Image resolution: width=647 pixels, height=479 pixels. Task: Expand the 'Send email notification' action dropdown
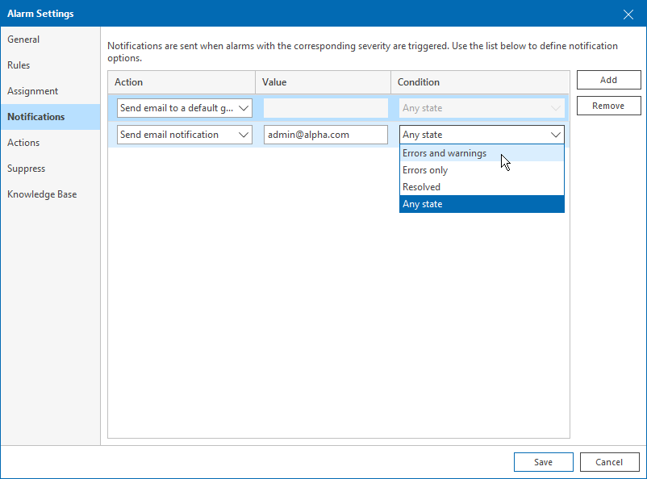(185, 135)
